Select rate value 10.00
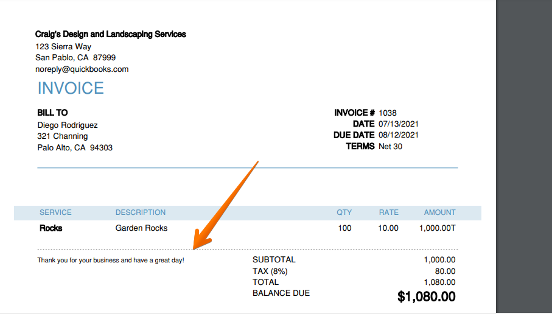 388,228
